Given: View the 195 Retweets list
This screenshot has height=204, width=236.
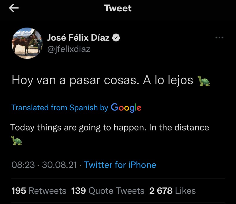Looking at the screenshot, I should (x=39, y=191).
